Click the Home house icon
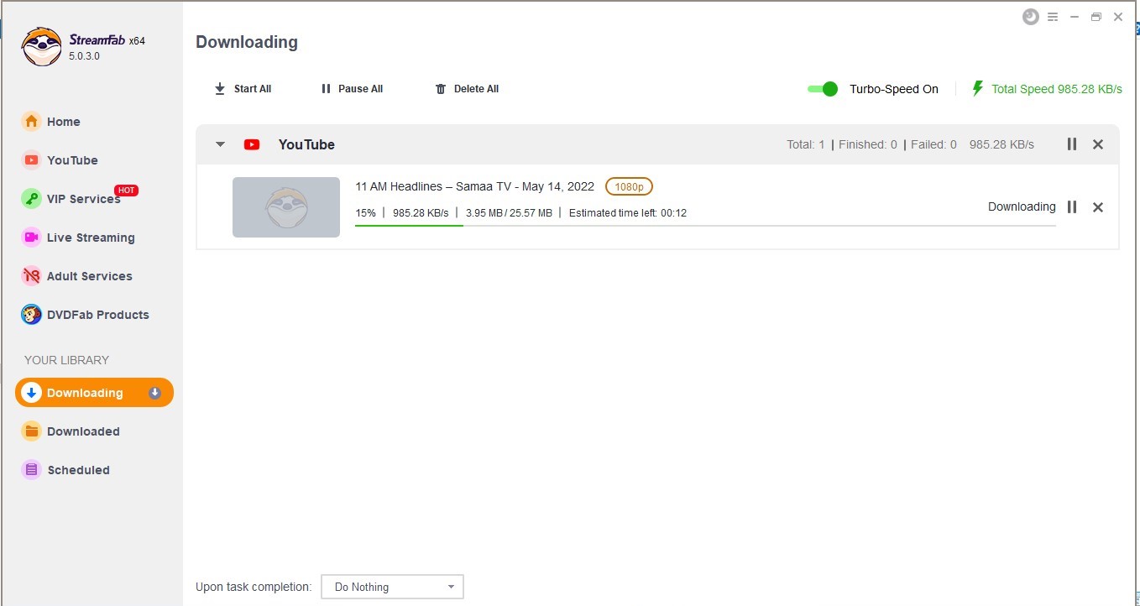 [31, 122]
